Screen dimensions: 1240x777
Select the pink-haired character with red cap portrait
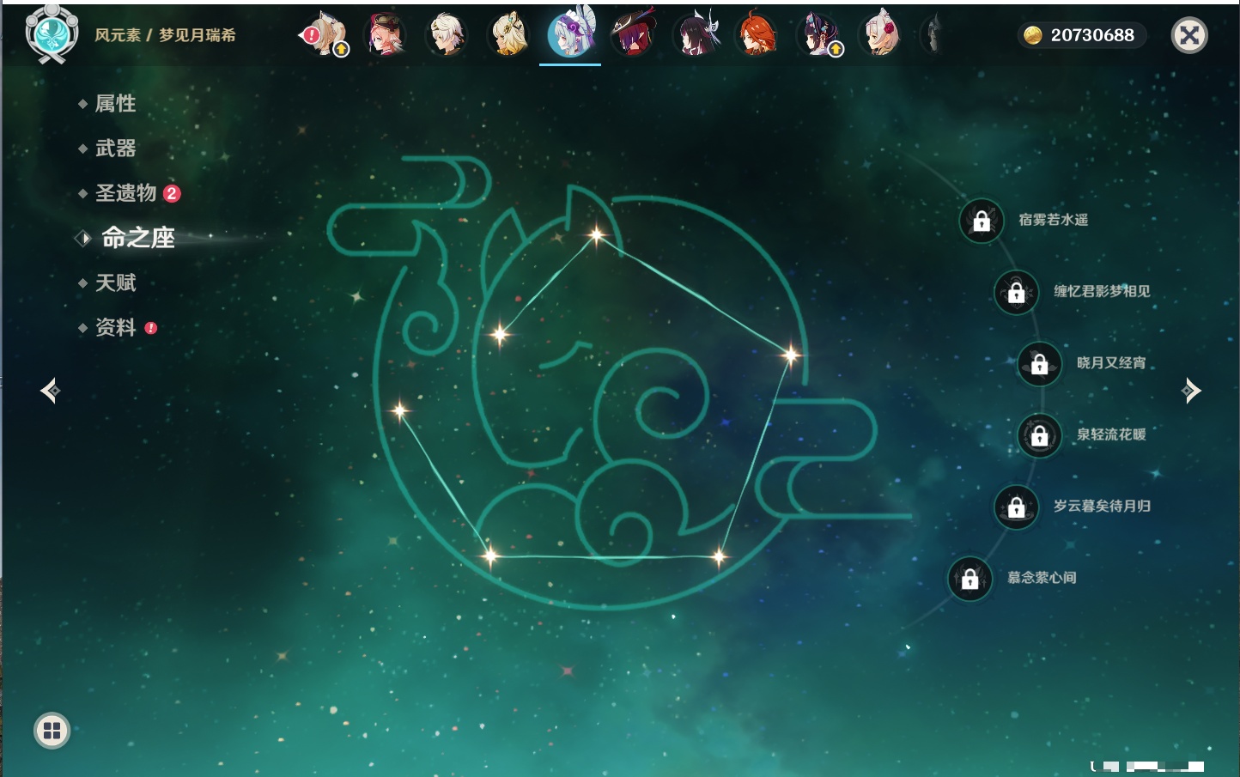pos(384,35)
